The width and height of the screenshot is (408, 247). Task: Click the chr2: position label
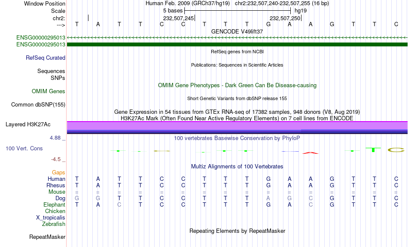[x=59, y=18]
